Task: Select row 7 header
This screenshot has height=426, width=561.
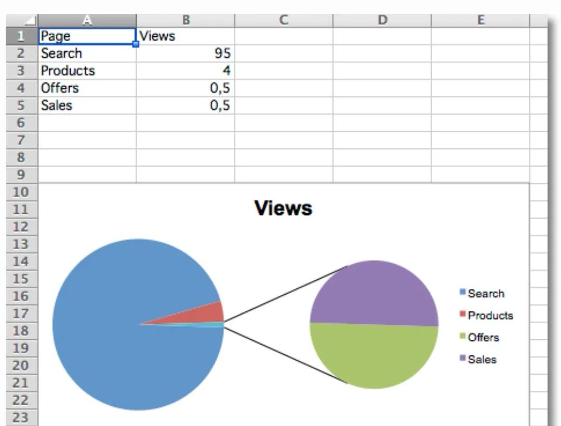Action: click(22, 140)
